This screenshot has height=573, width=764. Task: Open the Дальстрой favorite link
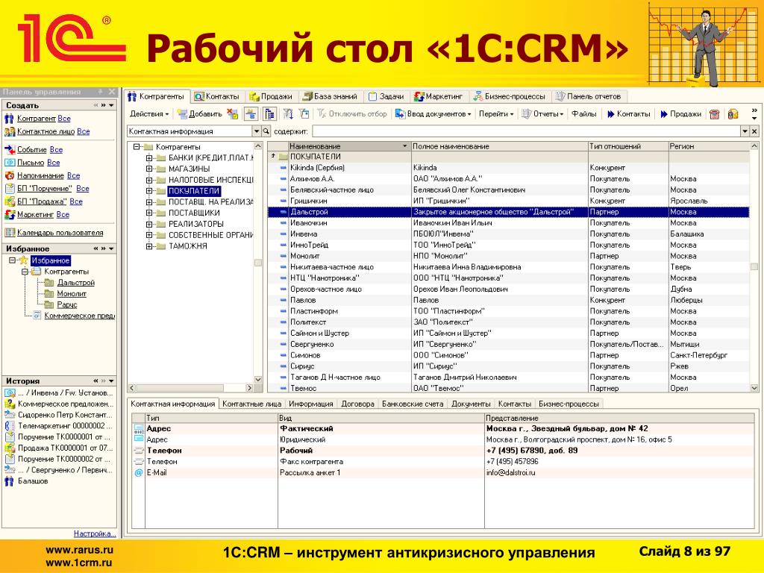click(x=75, y=283)
